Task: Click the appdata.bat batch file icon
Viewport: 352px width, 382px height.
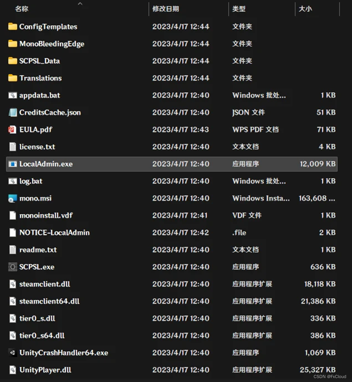Action: (12, 95)
